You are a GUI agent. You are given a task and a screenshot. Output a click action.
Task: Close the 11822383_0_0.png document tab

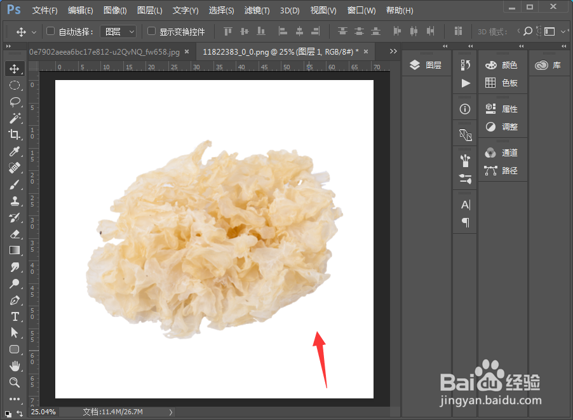click(x=366, y=52)
